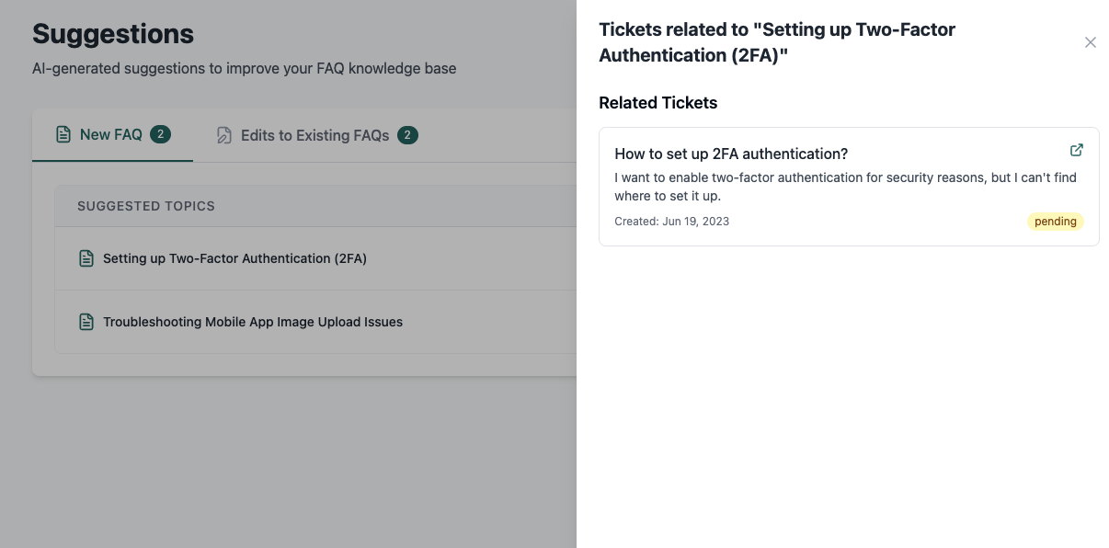Open the 2FA ticket via external link icon
1109x548 pixels.
coord(1077,150)
